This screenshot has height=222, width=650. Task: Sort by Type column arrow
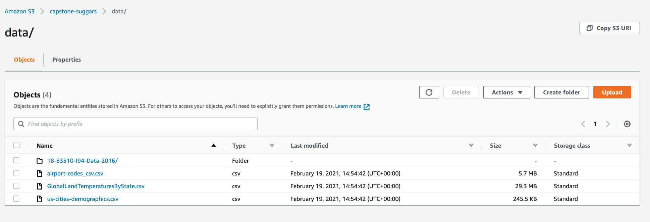[272, 145]
